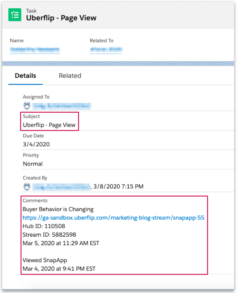Click the Assigned To field label
The image size is (237, 293).
point(36,97)
